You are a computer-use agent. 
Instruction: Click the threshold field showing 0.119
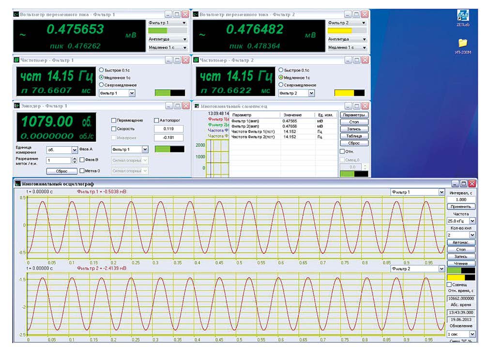(168, 129)
